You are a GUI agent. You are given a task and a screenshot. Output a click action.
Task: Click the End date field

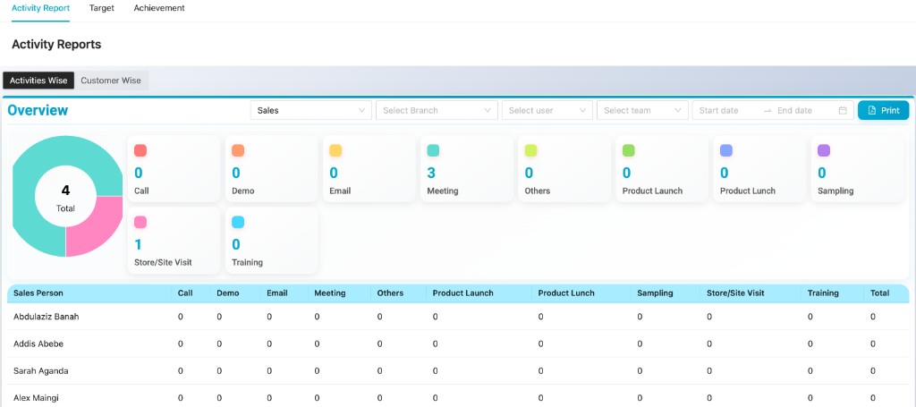794,110
